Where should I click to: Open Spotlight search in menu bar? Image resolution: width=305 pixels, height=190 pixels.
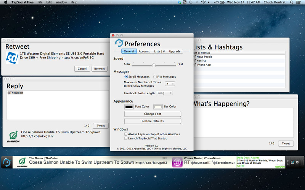click(x=291, y=2)
